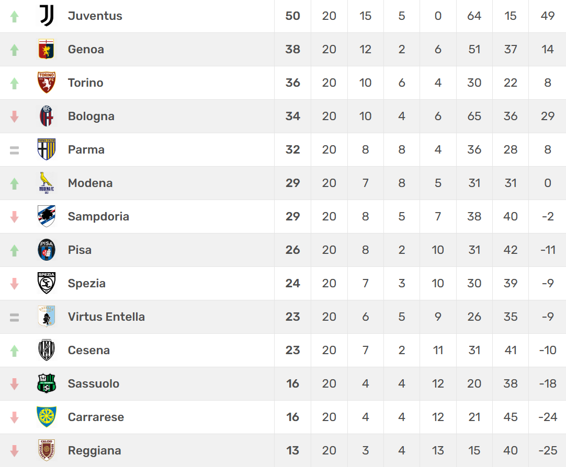Screen dimensions: 566x467
Task: Open the Reggiana team link
Action: [x=94, y=450]
